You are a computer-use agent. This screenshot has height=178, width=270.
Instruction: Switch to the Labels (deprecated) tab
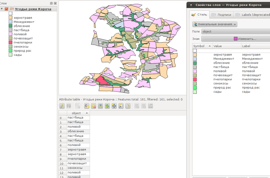pos(252,15)
